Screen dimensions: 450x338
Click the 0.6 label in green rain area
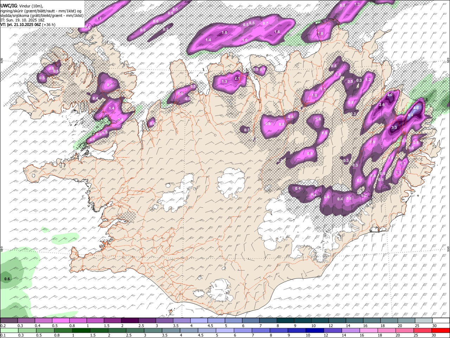[x=7, y=279]
